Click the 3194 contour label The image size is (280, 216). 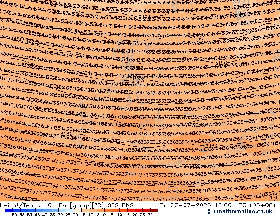(x=144, y=17)
